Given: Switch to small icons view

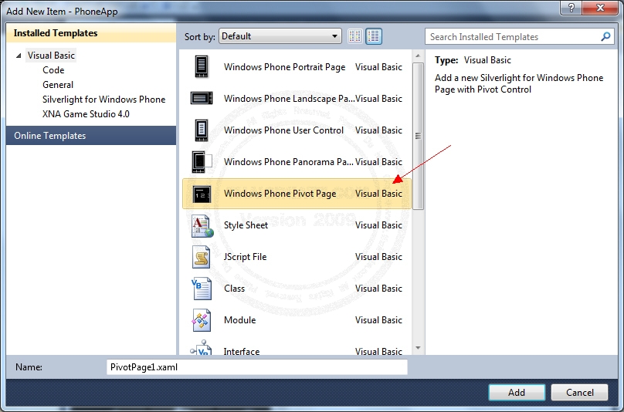Looking at the screenshot, I should click(x=355, y=36).
